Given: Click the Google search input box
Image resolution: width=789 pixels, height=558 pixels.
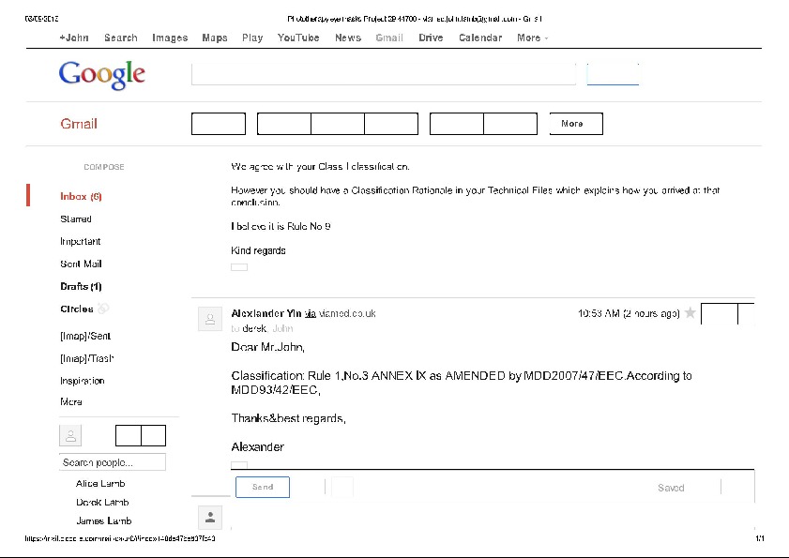Looking at the screenshot, I should pyautogui.click(x=383, y=74).
